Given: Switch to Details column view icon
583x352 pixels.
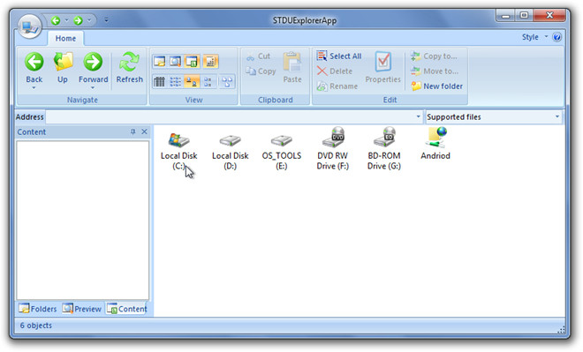Looking at the screenshot, I should coord(160,82).
